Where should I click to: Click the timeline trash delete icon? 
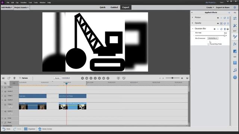(15, 78)
